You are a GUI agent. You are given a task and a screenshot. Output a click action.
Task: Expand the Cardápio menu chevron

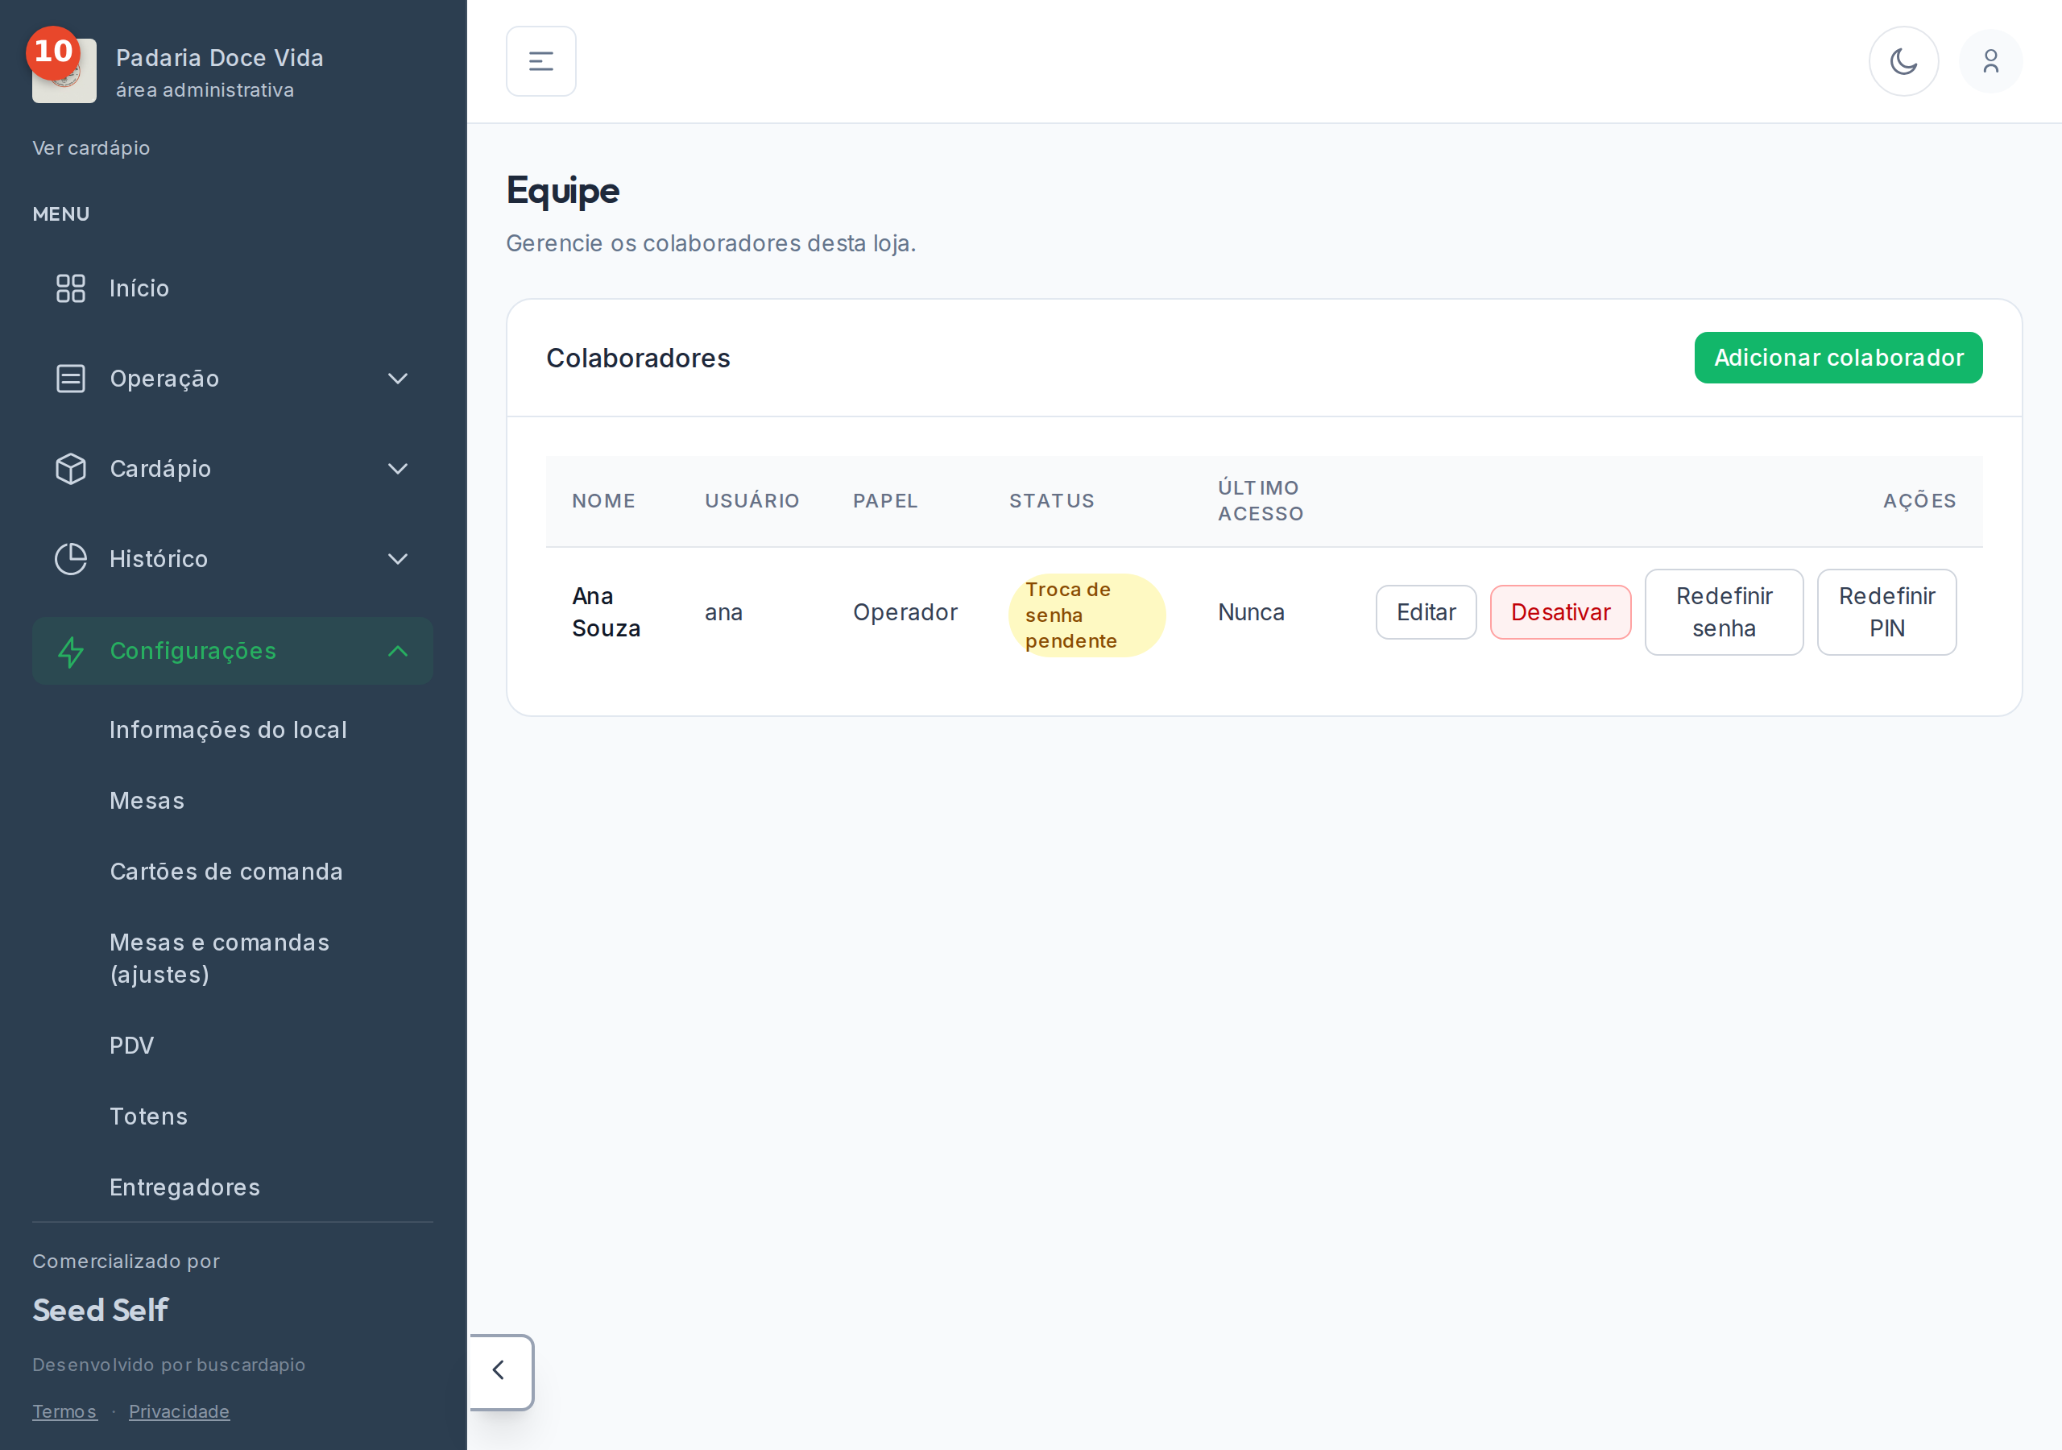[x=397, y=469]
